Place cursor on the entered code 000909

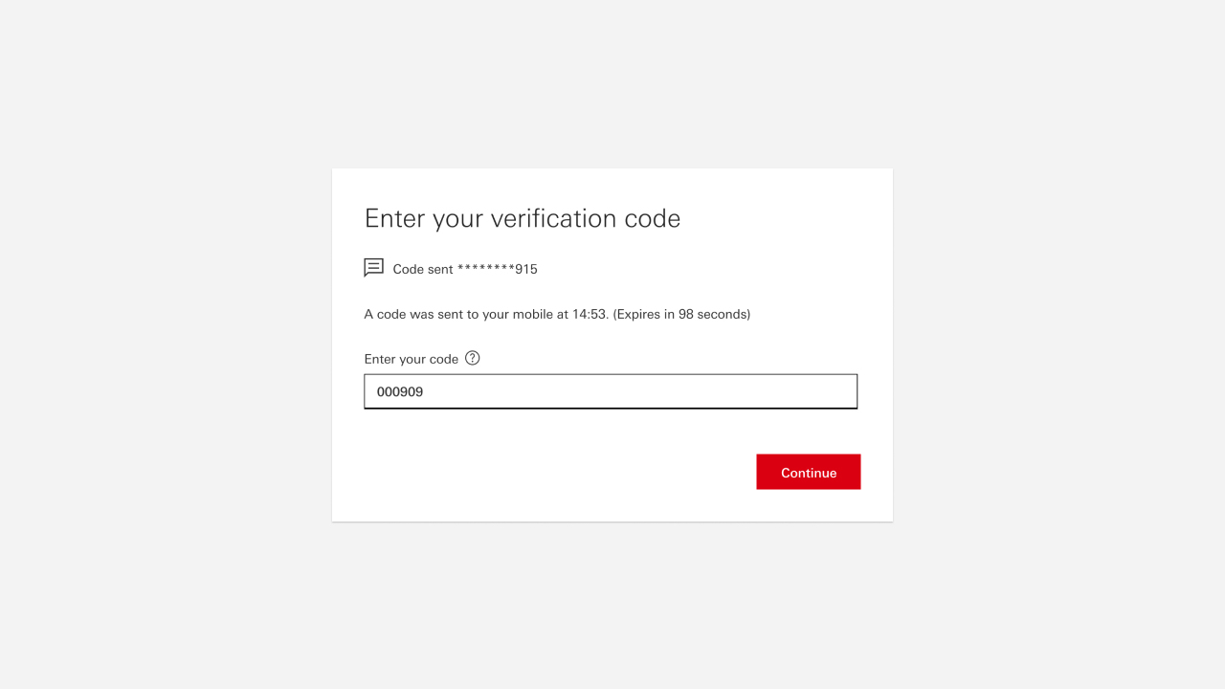(400, 391)
